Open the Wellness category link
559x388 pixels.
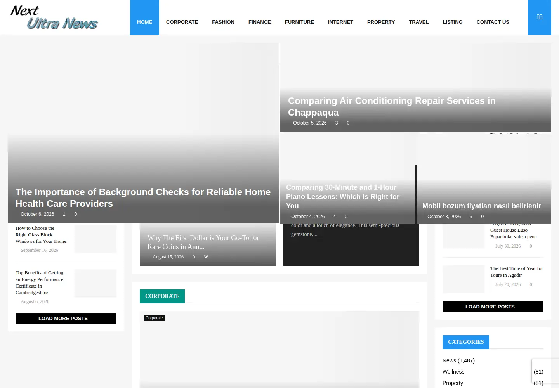[453, 372]
